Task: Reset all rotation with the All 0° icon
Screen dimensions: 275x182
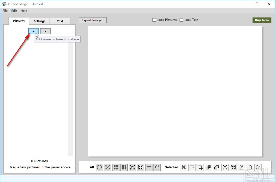Action: [157, 167]
